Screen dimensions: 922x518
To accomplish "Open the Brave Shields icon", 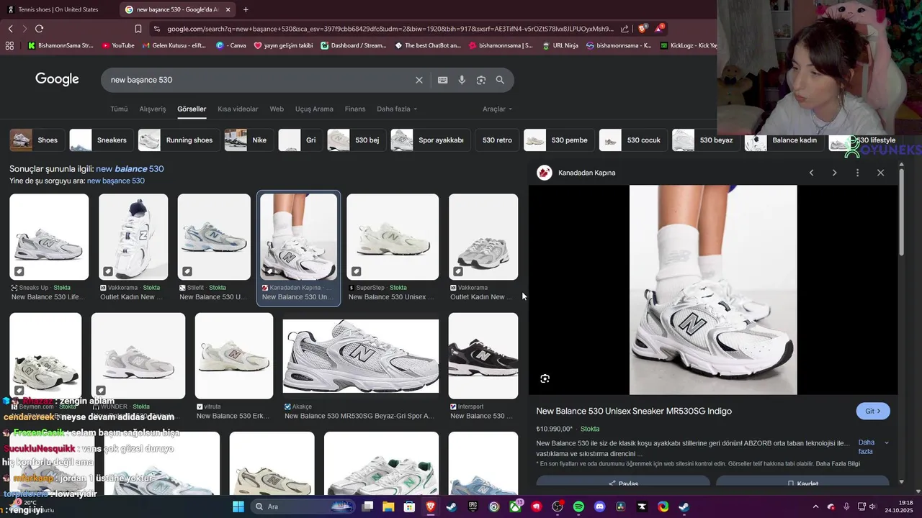I will [643, 29].
